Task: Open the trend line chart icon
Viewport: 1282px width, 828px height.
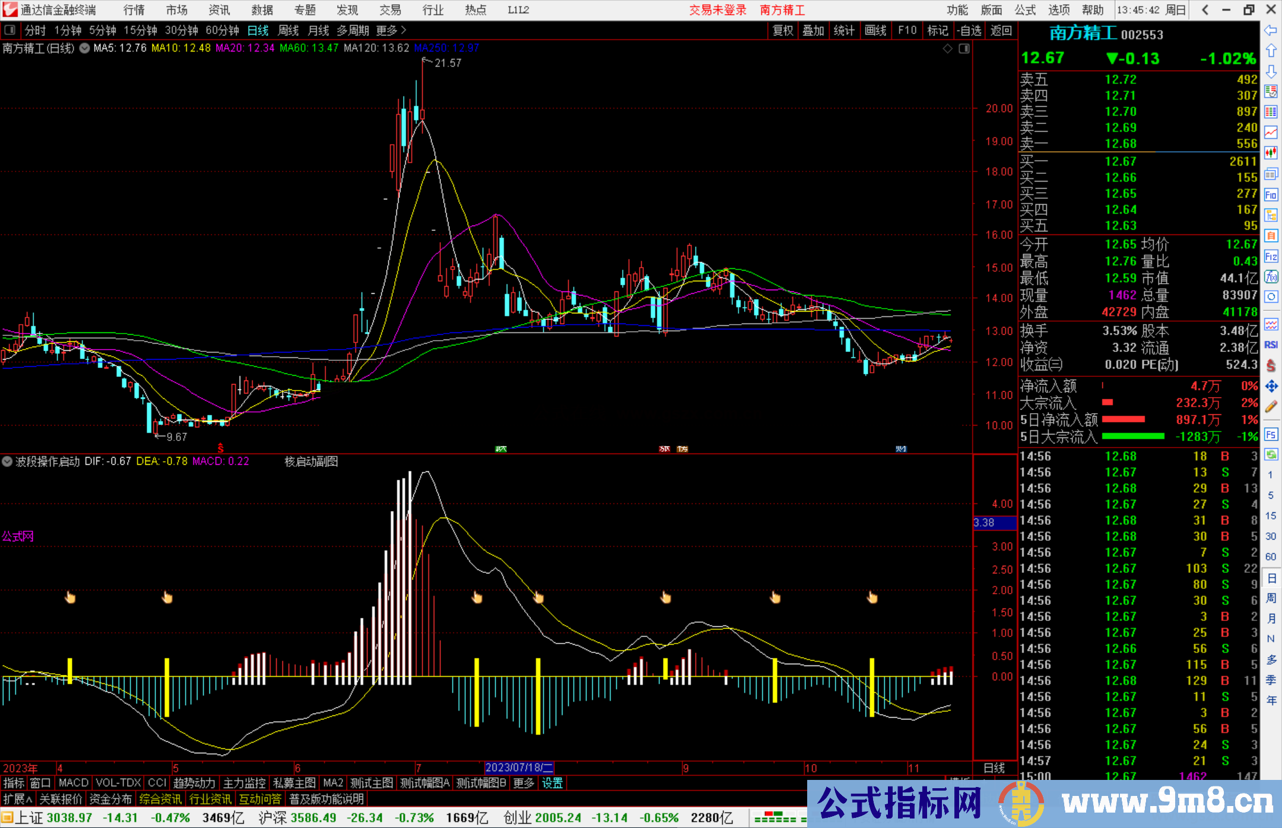Action: click(1271, 132)
